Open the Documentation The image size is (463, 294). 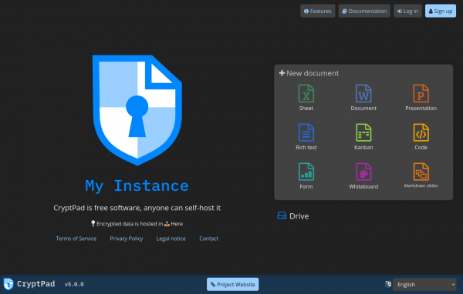[364, 12]
